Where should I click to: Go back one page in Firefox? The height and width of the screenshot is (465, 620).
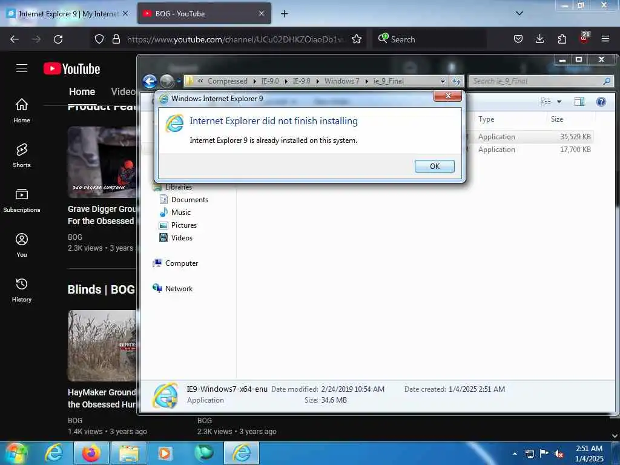(15, 39)
